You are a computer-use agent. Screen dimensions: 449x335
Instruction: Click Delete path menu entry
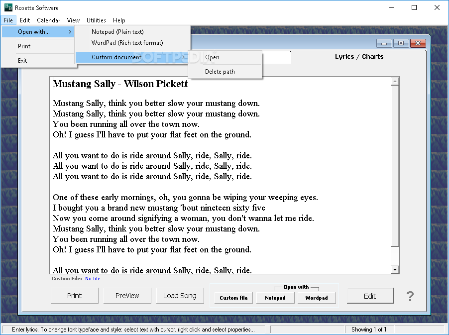(225, 72)
